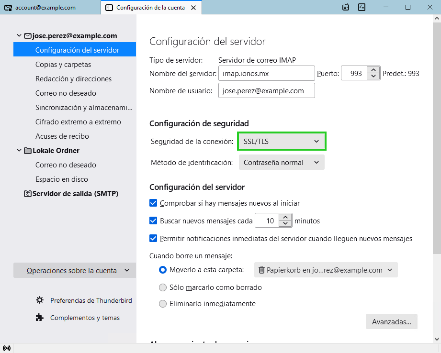Select Configuración del servidor in sidebar
The image size is (441, 353).
[x=75, y=49]
